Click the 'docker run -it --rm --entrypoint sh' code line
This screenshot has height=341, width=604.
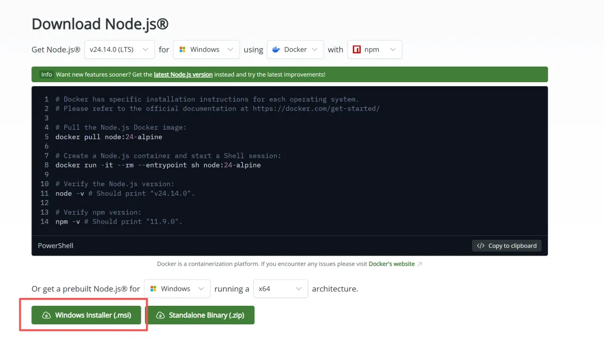(158, 165)
